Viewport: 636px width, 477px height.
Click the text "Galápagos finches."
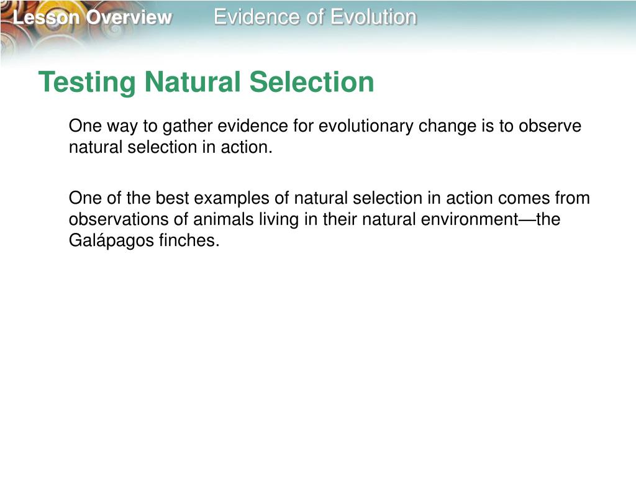coord(144,240)
